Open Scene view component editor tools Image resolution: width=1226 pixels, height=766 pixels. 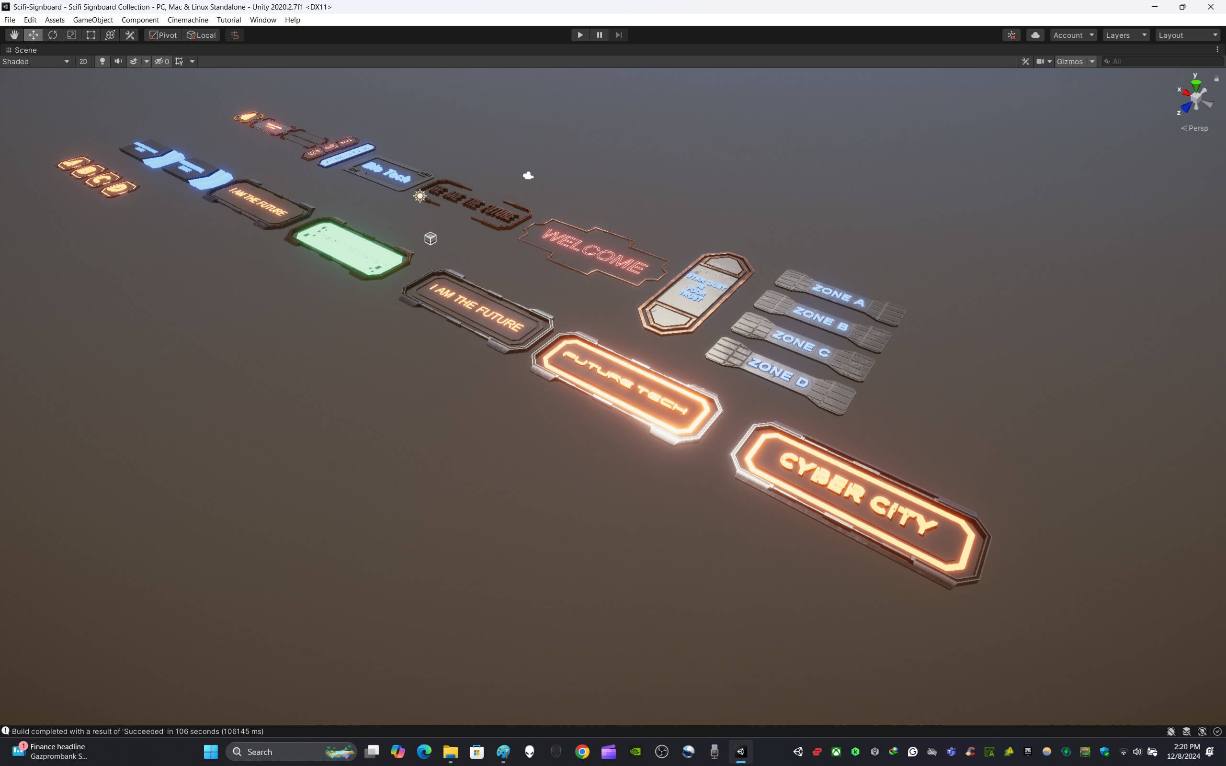[1025, 61]
